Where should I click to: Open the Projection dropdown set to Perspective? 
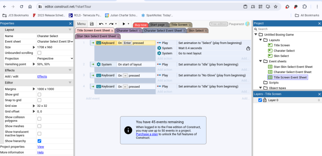55,58
